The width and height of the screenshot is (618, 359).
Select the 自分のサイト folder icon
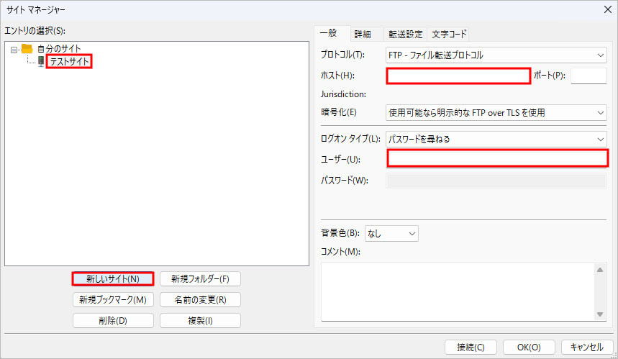click(x=27, y=49)
